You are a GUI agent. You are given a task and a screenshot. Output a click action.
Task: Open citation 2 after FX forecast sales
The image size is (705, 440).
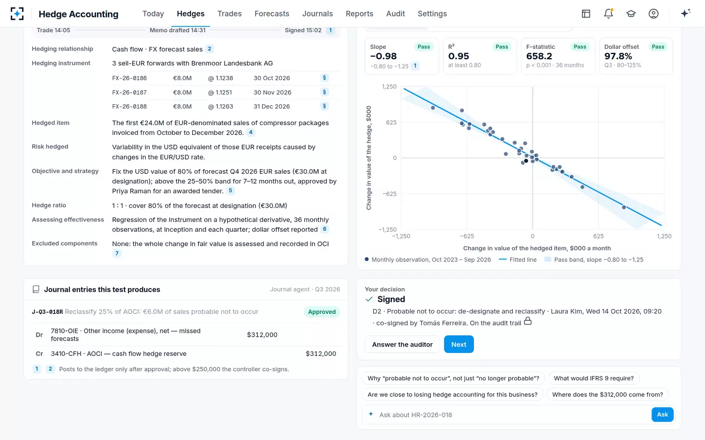coord(210,49)
